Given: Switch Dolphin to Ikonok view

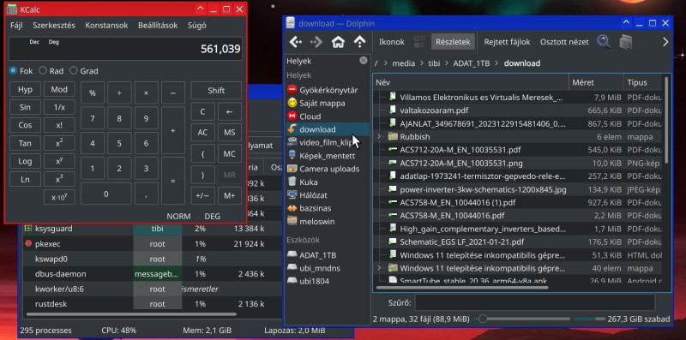Looking at the screenshot, I should (391, 42).
